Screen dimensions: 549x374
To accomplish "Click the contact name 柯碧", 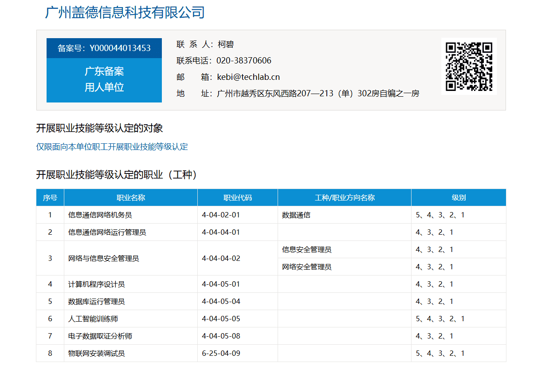I will tap(226, 44).
